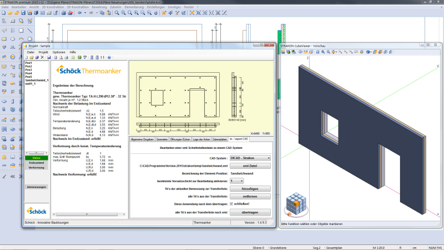
Task: Select the arc tool in left palette
Action: coord(21,39)
